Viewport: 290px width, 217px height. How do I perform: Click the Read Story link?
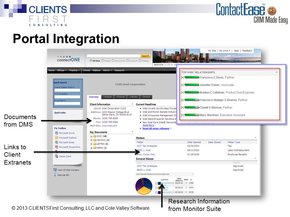tap(148, 125)
